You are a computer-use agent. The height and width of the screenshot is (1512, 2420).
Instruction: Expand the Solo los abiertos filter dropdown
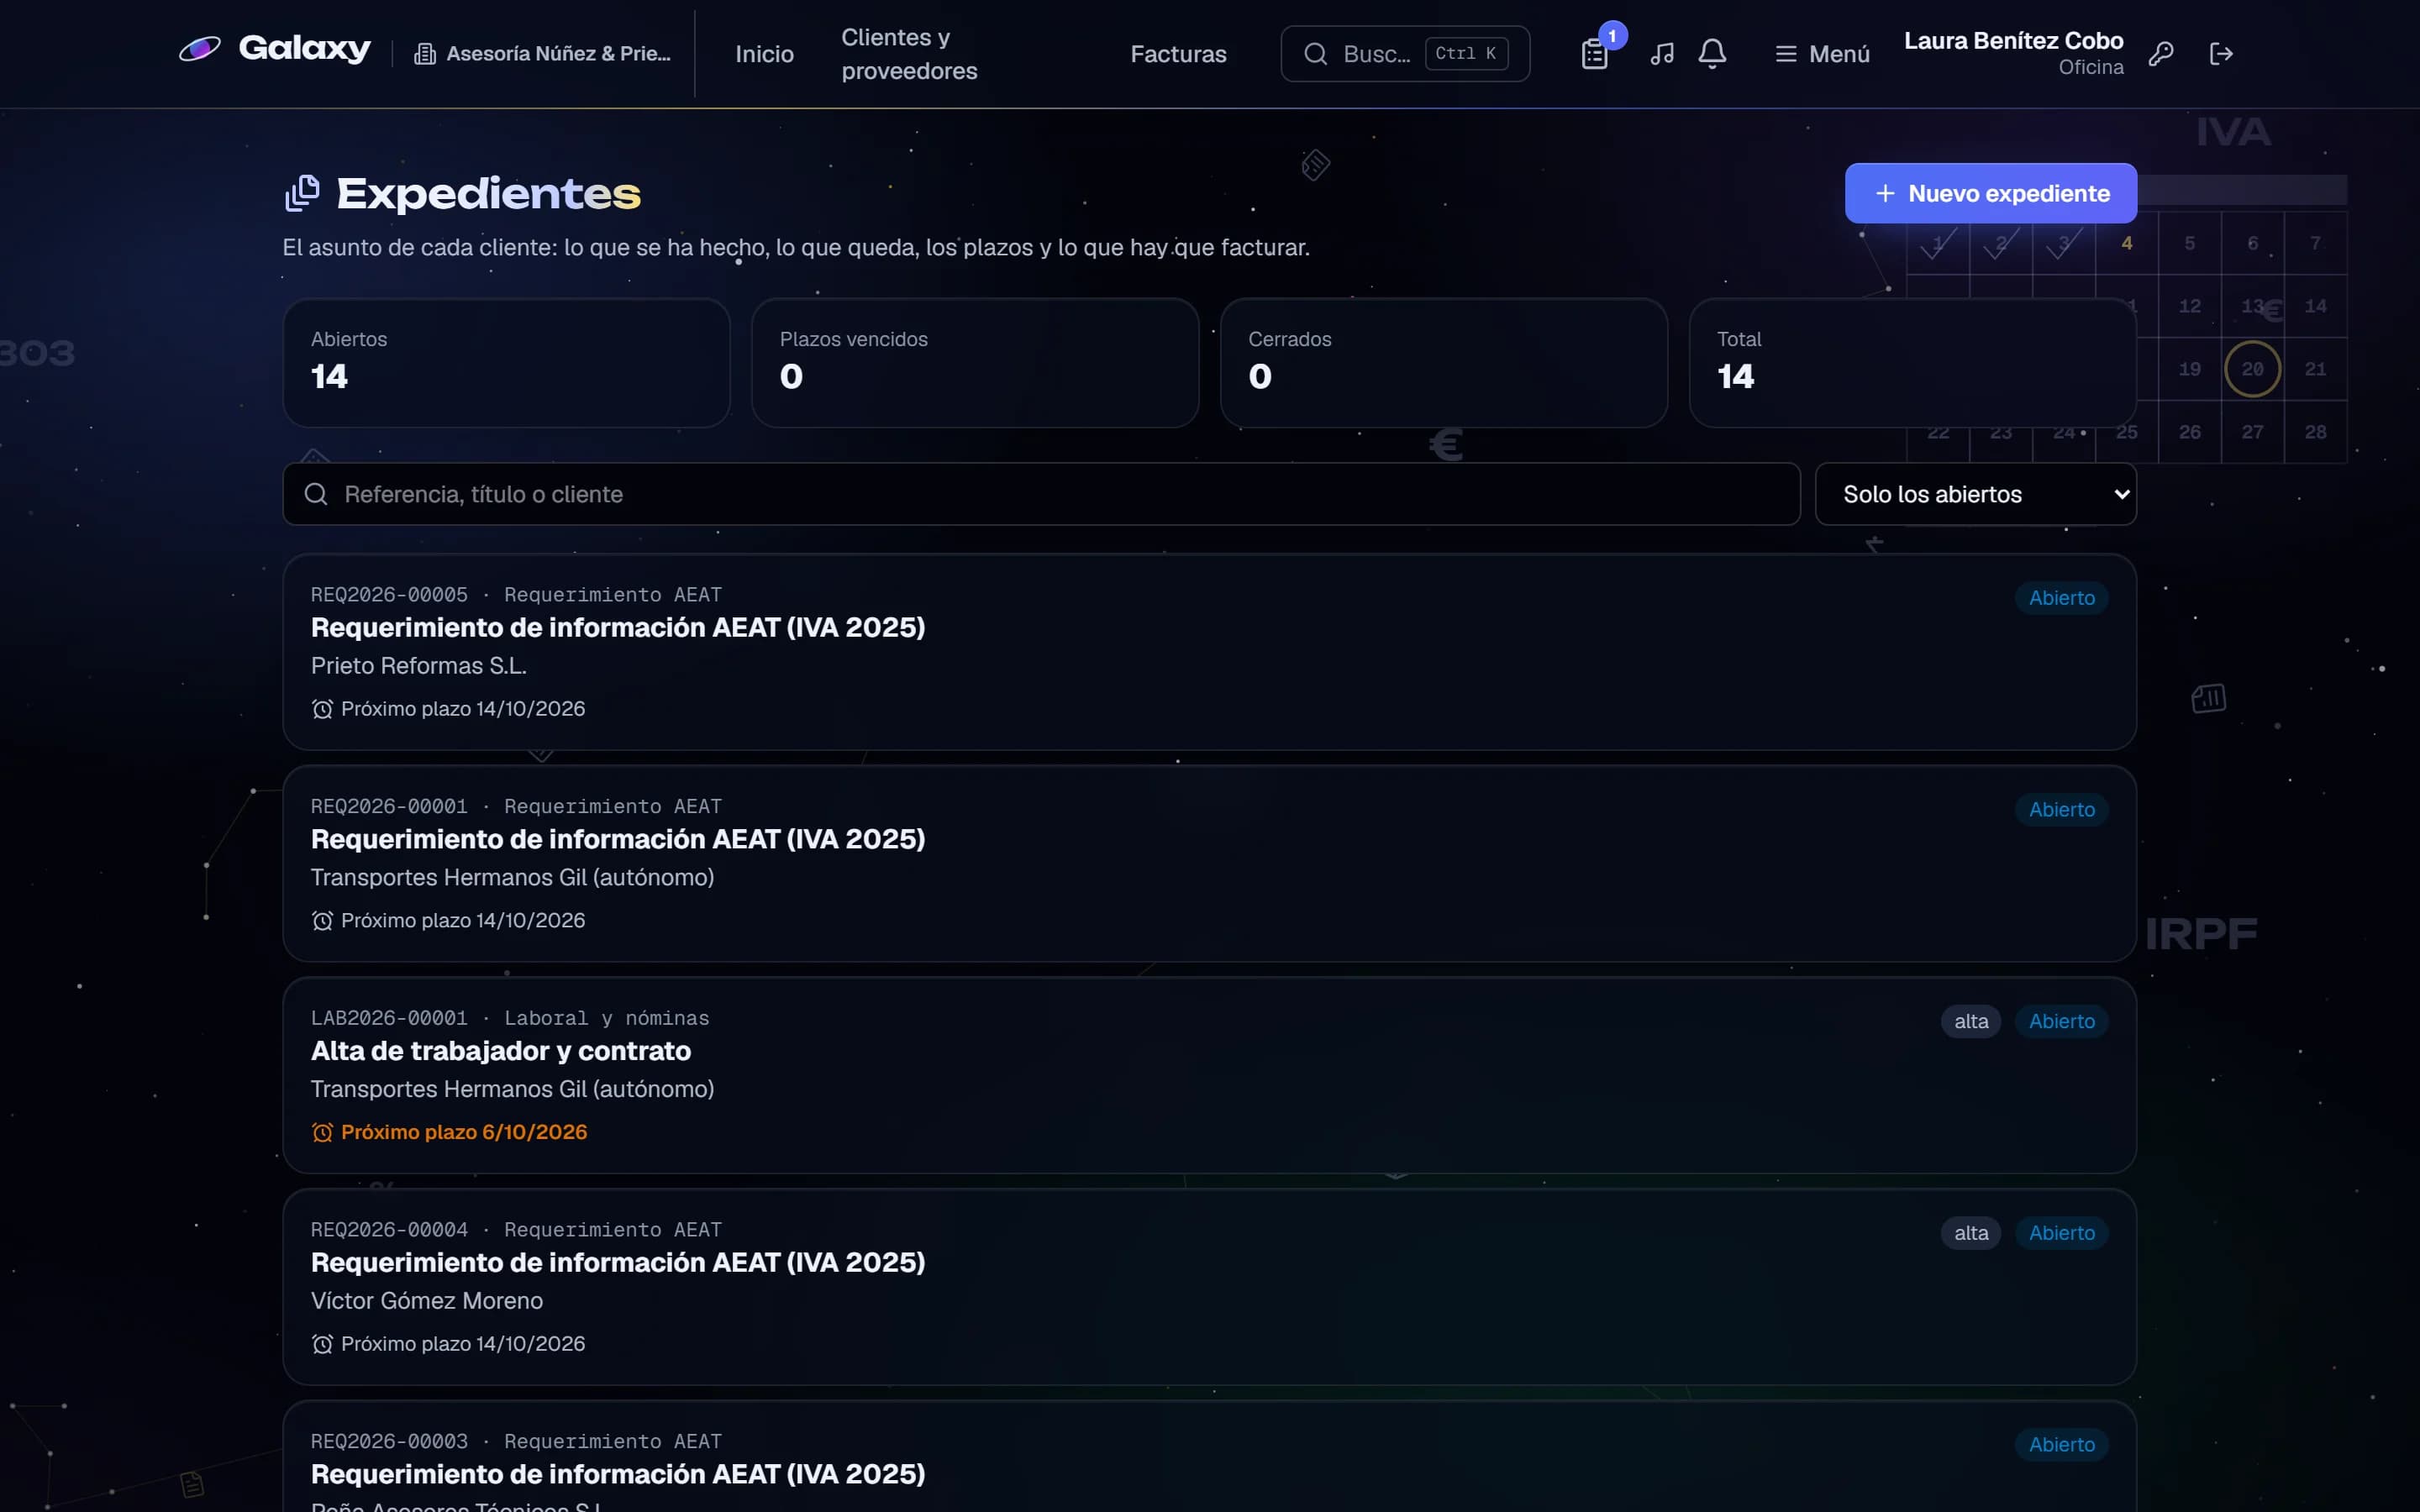coord(1976,494)
